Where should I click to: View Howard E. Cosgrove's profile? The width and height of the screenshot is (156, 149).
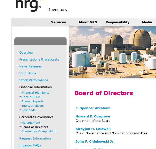click(x=93, y=116)
